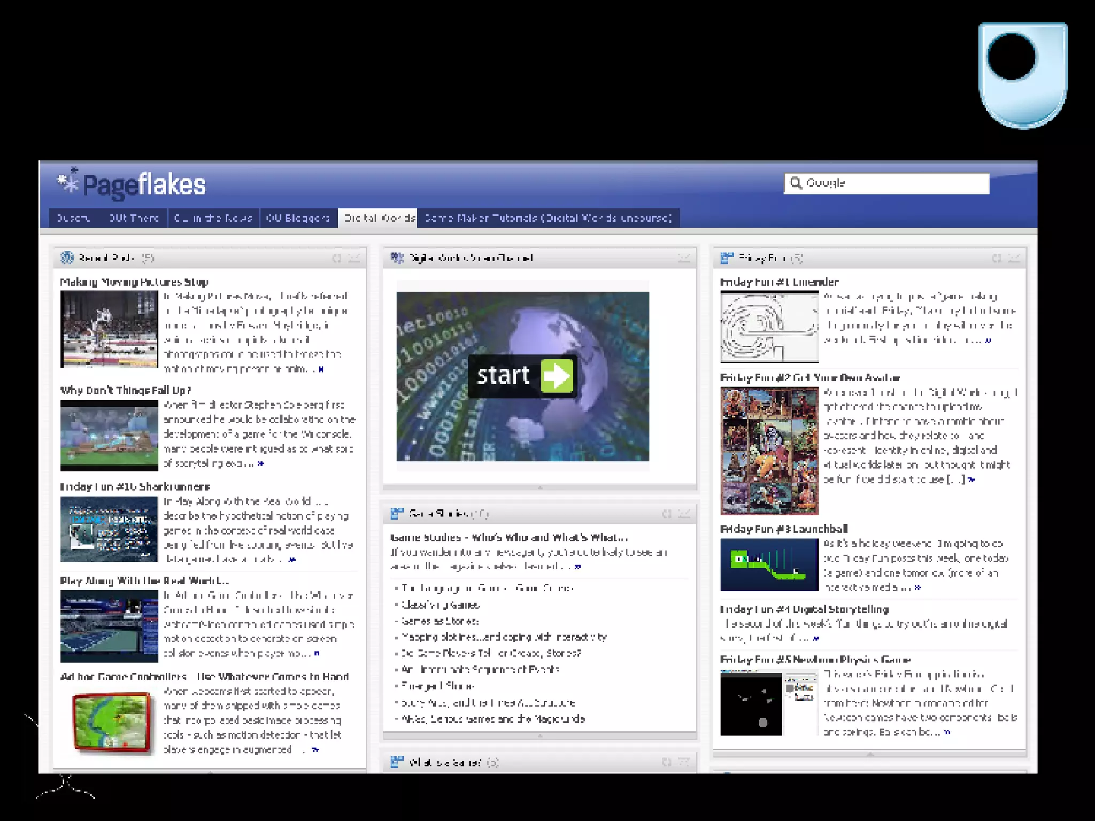Click the What is a Game widget icon
The height and width of the screenshot is (821, 1095).
pos(397,762)
